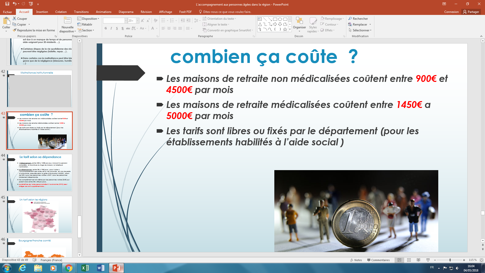Click the numbered list icon
Image resolution: width=485 pixels, height=273 pixels.
172,21
